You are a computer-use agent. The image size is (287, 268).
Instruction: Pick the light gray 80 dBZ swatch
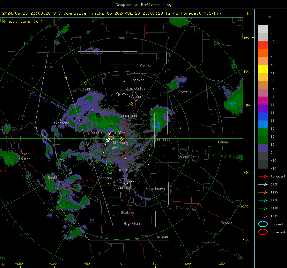[x=263, y=29]
